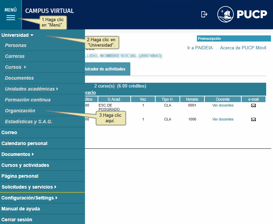
Task: Open Calendario personal
Action: (24, 143)
